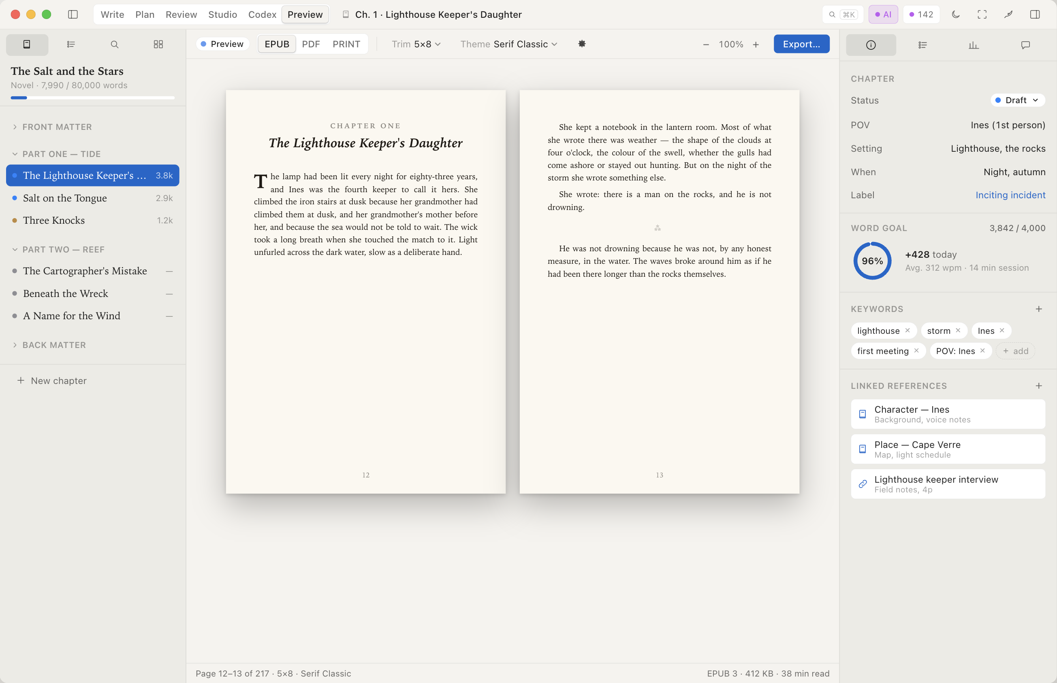Image resolution: width=1057 pixels, height=683 pixels.
Task: Toggle the right inspector panel icon
Action: pos(1035,15)
